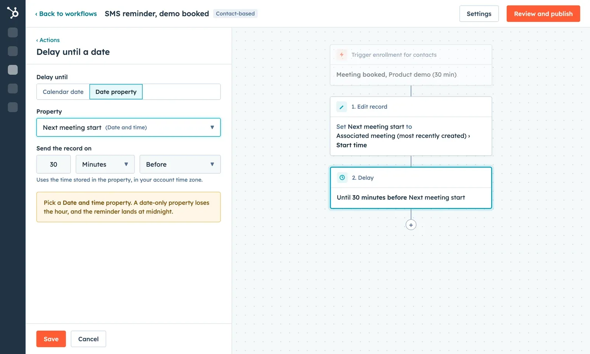Return to Actions list
The height and width of the screenshot is (354, 590).
click(48, 40)
